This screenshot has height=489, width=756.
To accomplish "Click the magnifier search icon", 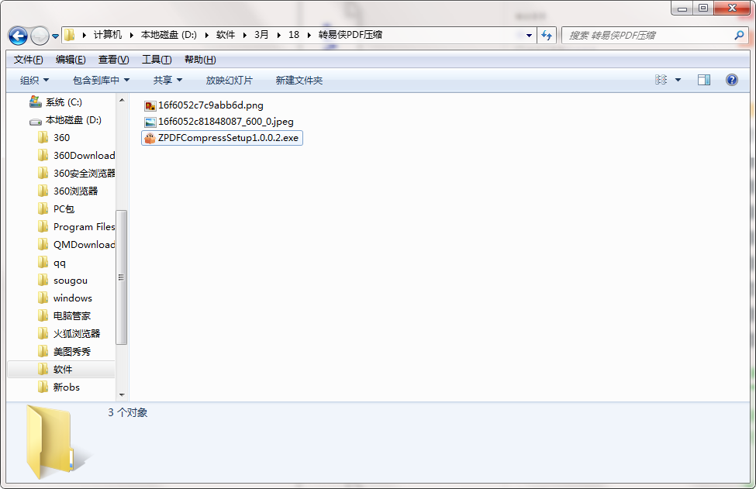I will [739, 35].
